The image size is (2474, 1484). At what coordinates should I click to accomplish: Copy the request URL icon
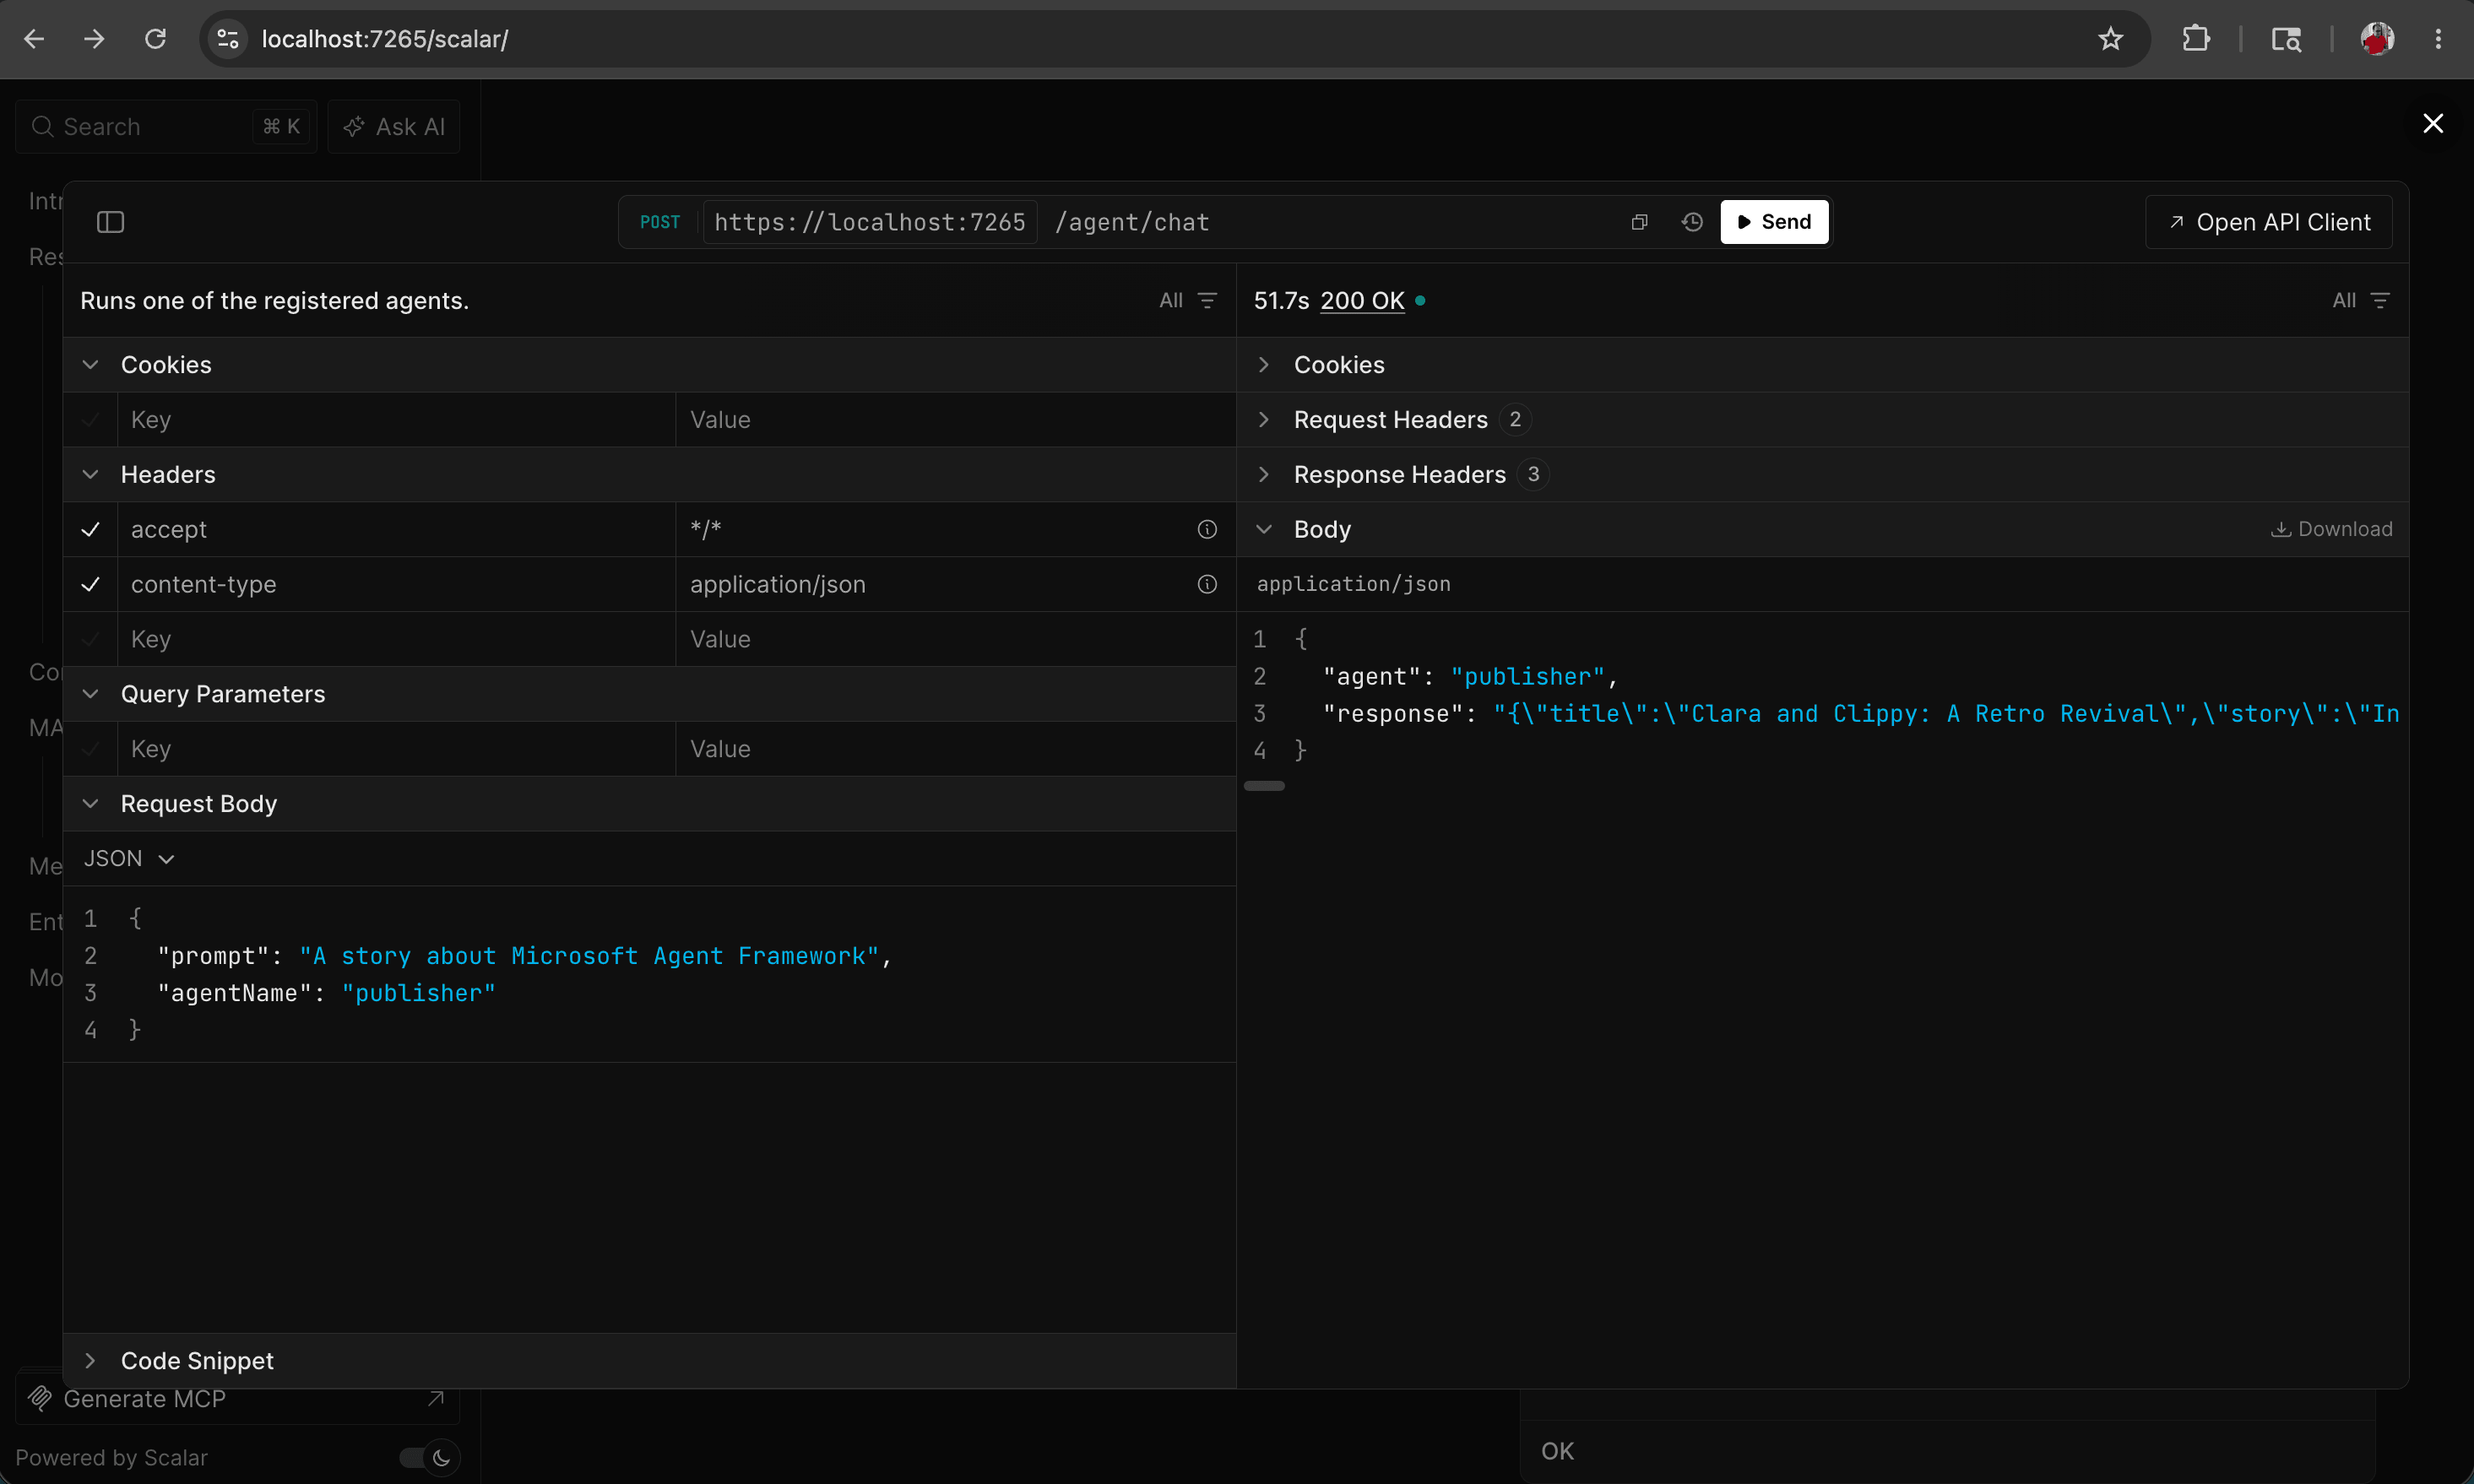1639,222
